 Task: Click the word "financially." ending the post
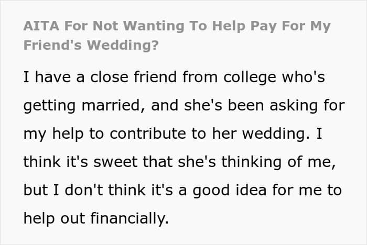point(129,218)
